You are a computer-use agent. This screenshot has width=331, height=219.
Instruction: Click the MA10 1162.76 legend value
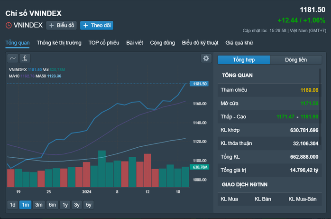point(28,76)
